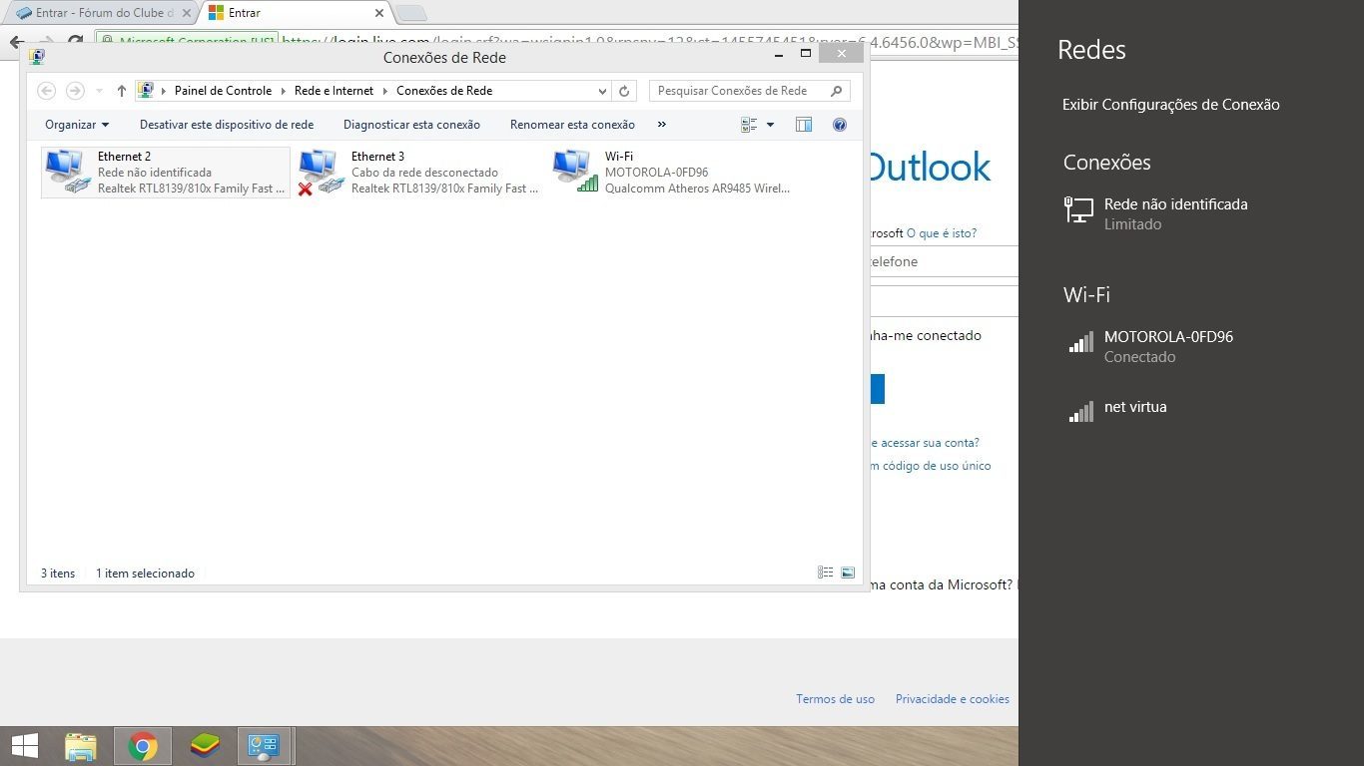Expand address bar root chevron

165,91
